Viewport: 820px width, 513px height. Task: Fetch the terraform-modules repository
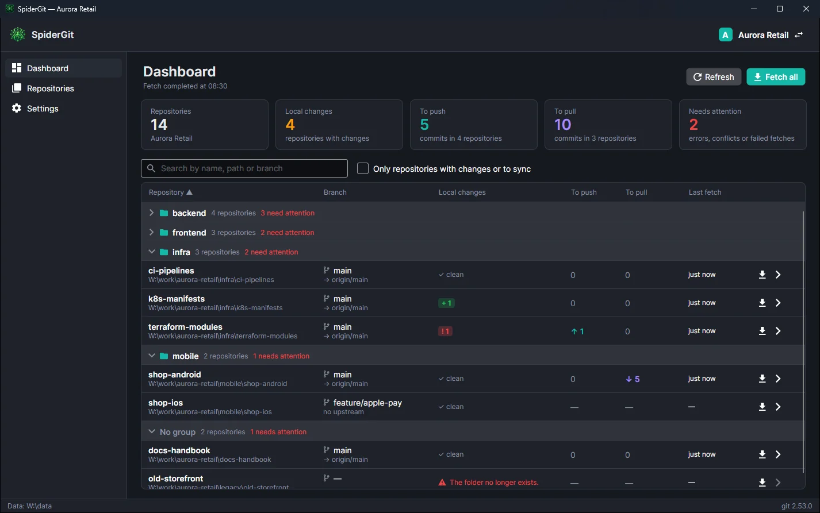click(x=762, y=331)
